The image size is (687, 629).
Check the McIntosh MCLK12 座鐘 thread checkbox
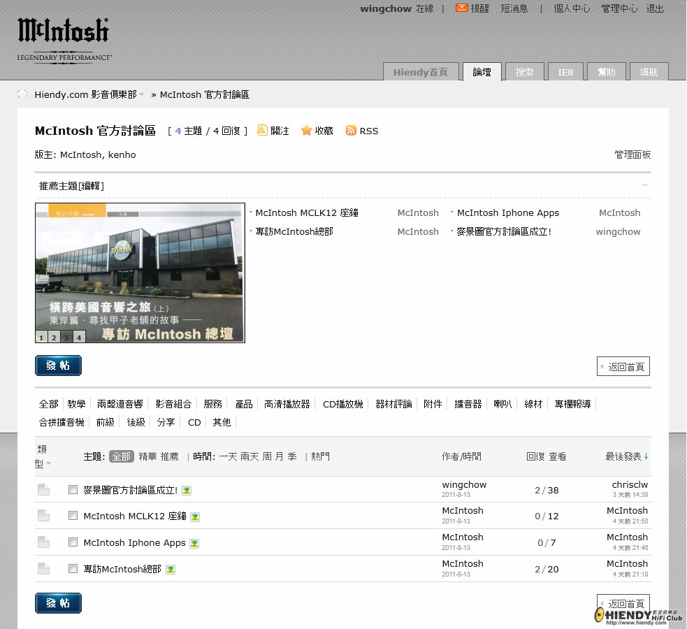coord(73,516)
